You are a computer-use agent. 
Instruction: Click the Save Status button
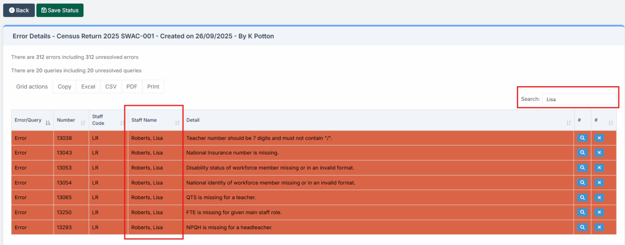[60, 10]
